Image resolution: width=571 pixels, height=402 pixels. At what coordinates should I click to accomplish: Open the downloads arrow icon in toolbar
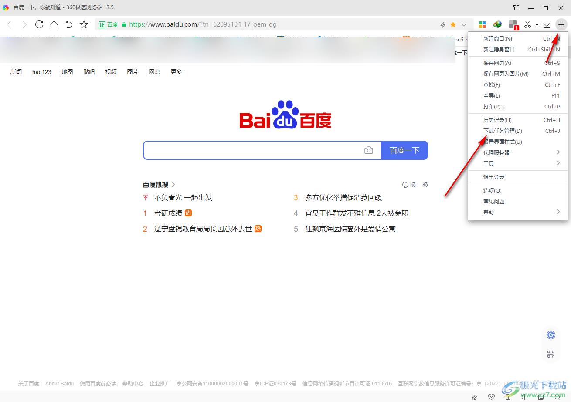point(547,24)
